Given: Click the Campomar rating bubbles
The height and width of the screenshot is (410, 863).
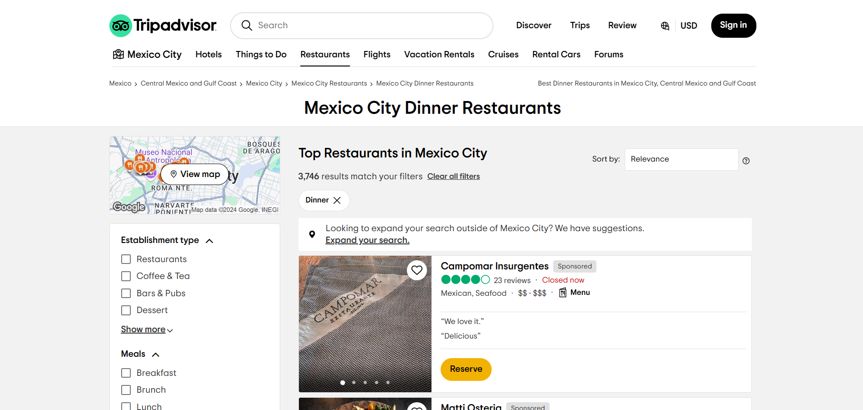Looking at the screenshot, I should (x=465, y=279).
